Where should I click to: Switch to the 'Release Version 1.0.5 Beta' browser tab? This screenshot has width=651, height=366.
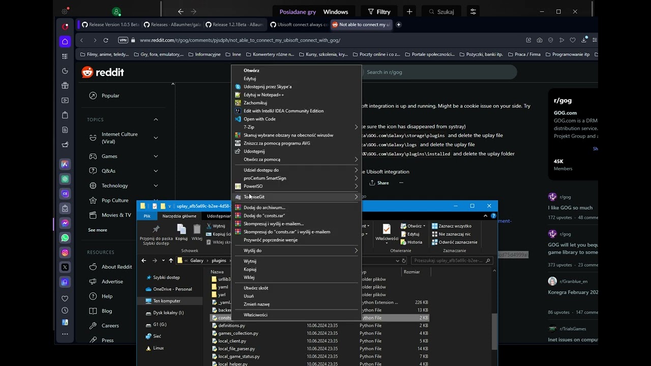pos(109,24)
